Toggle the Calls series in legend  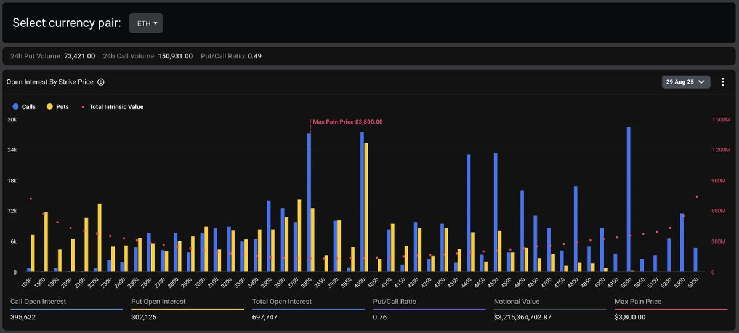[x=23, y=107]
